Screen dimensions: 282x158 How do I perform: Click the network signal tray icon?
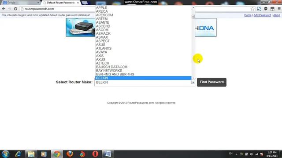coord(256,154)
